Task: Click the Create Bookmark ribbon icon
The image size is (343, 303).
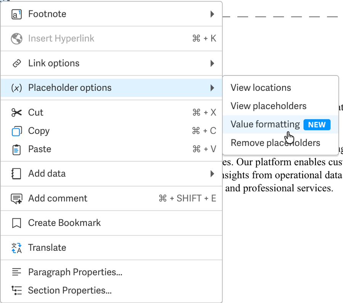Action: [x=16, y=223]
